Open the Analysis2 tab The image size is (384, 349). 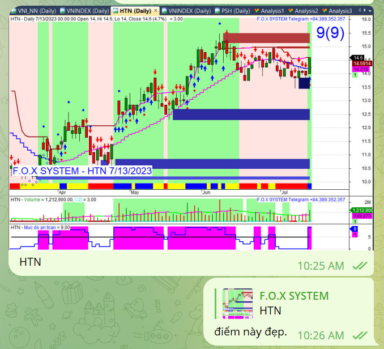pos(303,11)
